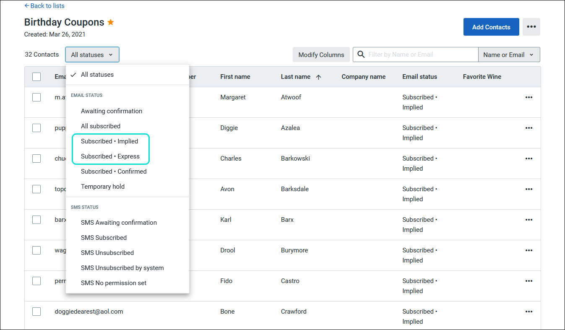Open row actions menu for Karl Barx
This screenshot has width=565, height=330.
click(529, 220)
